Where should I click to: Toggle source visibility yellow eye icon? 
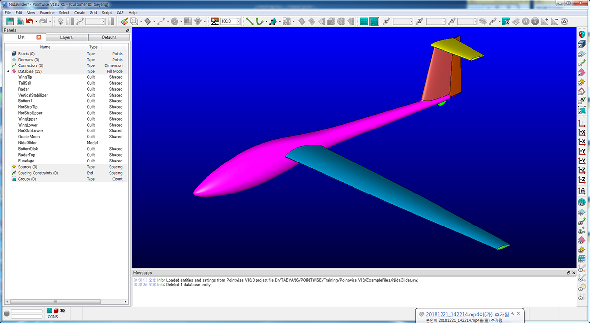click(581, 249)
